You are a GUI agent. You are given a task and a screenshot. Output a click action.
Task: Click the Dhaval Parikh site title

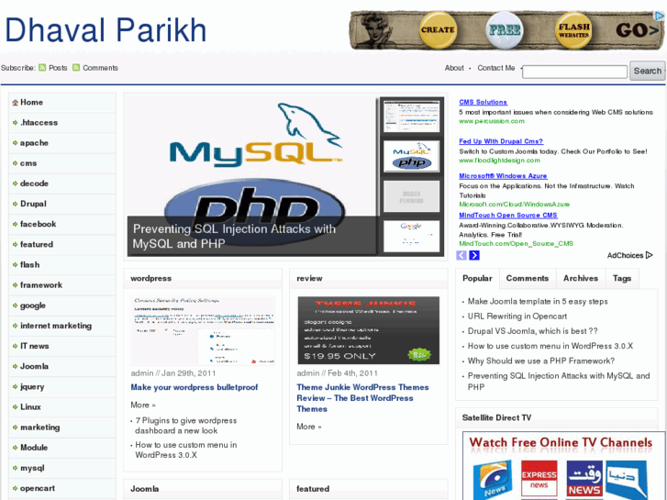(x=106, y=30)
